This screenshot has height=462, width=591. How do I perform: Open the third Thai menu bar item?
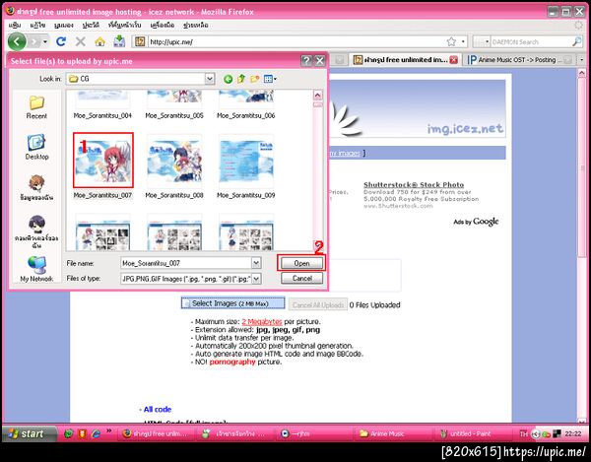[64, 26]
